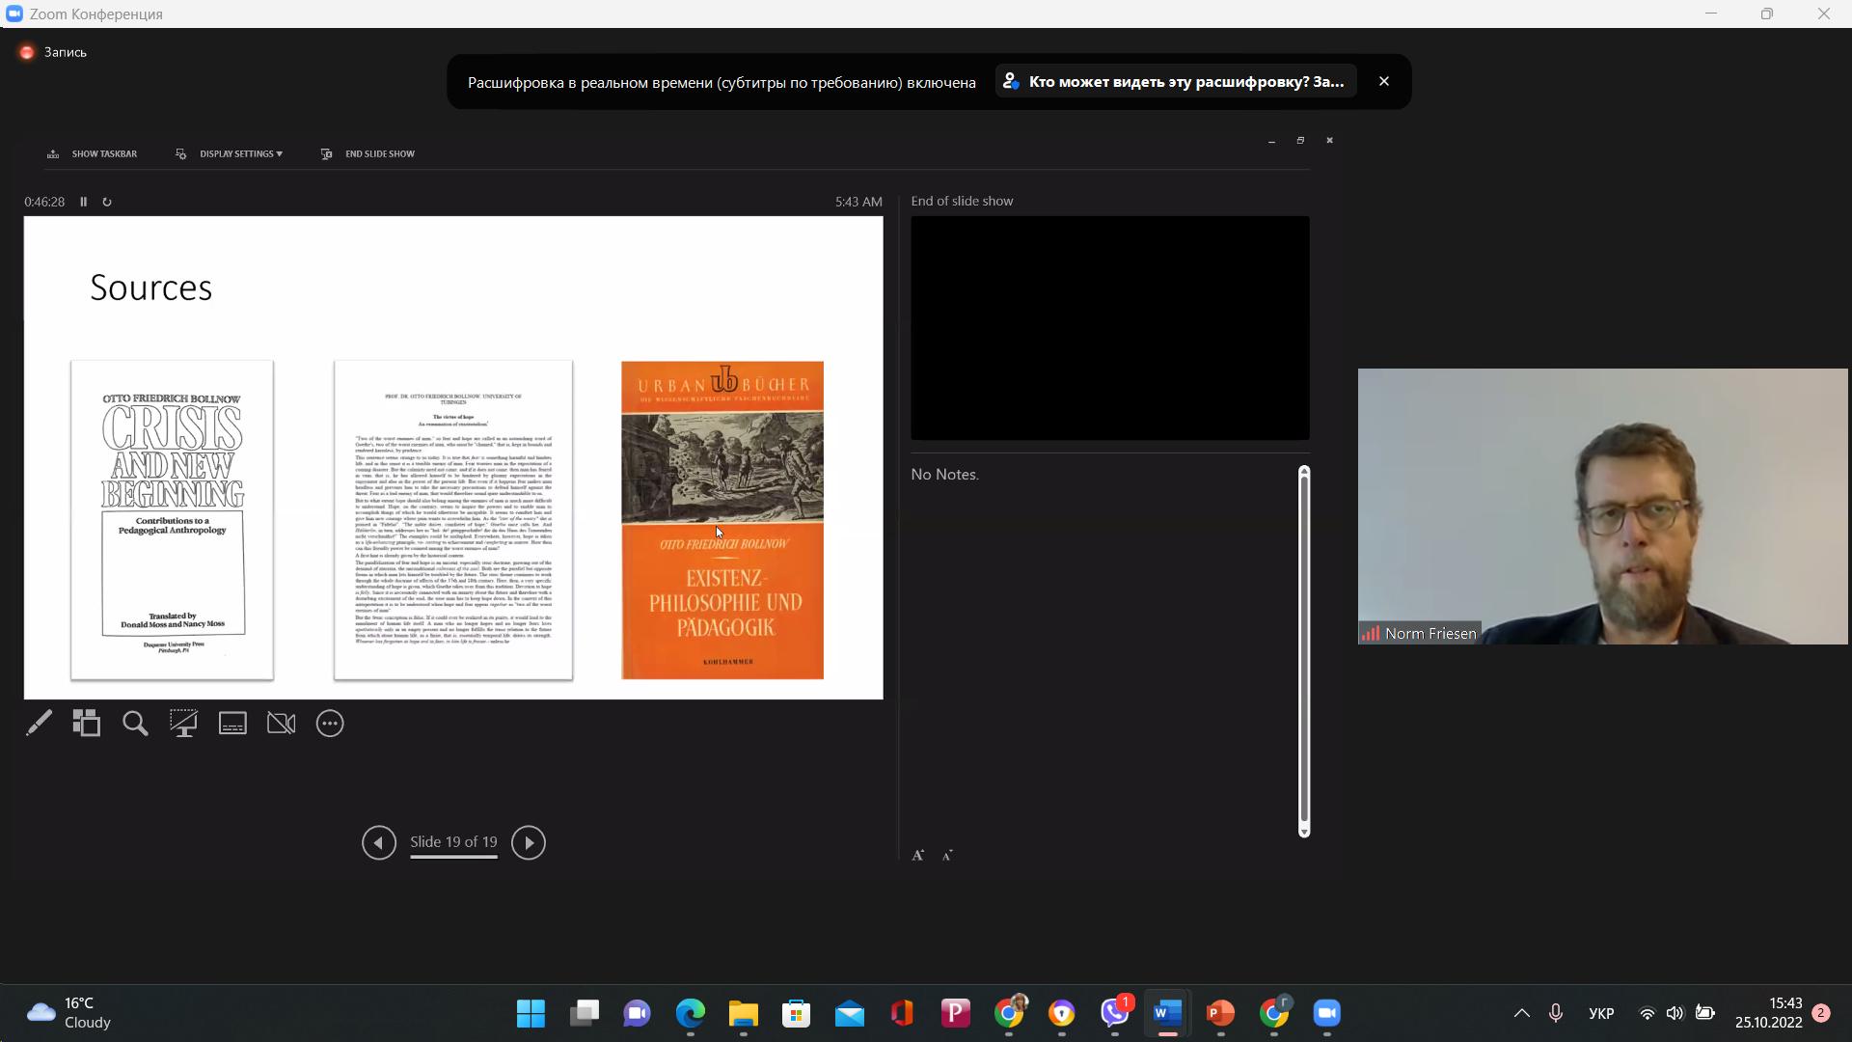Image resolution: width=1852 pixels, height=1042 pixels.
Task: Expand the Display Settings dropdown
Action: (230, 153)
